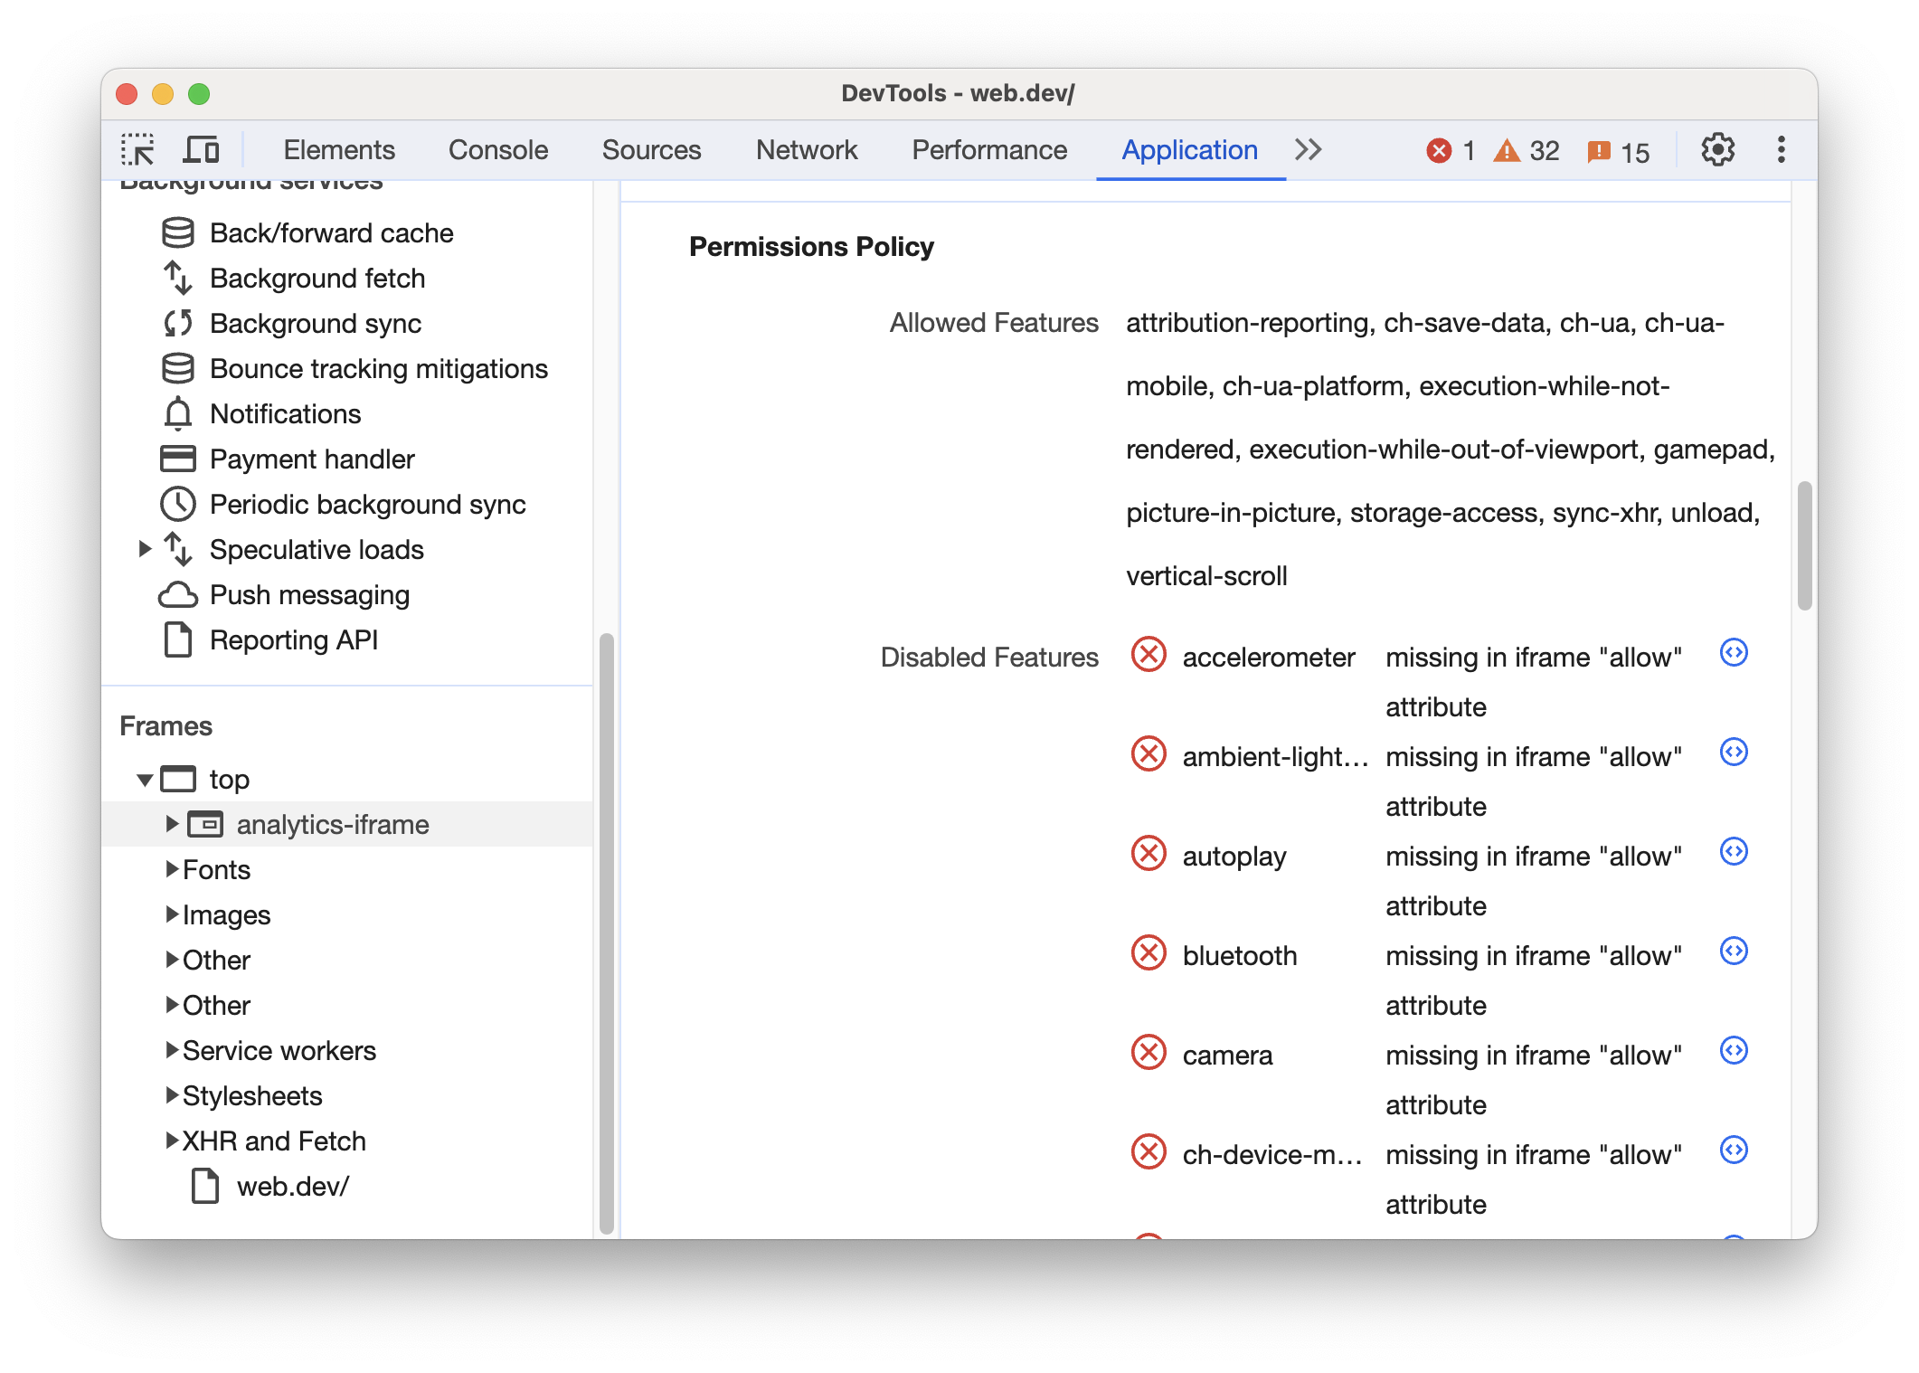
Task: Expand the Speculative loads sidebar item
Action: (143, 550)
